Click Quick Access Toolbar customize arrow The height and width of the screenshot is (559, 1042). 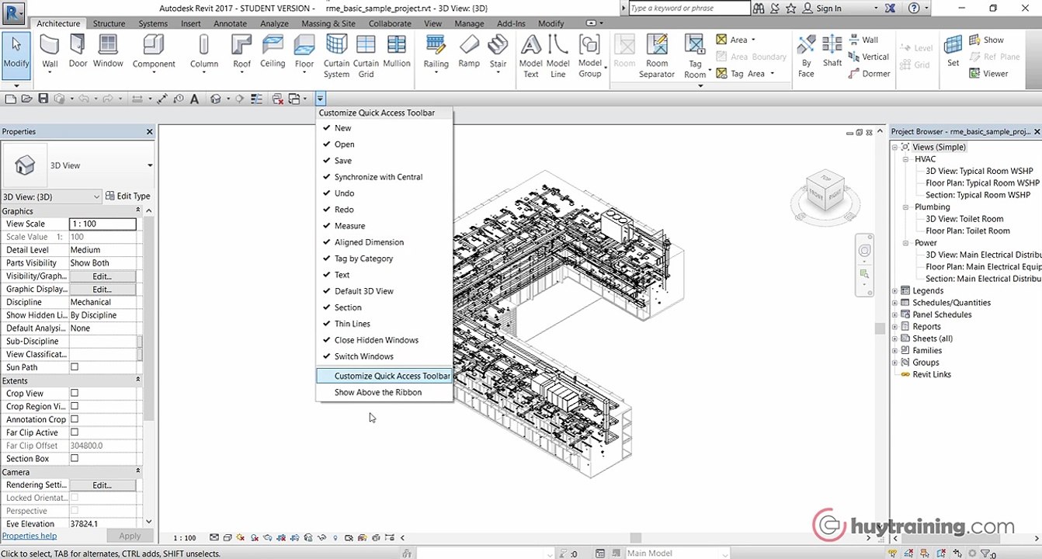(321, 99)
